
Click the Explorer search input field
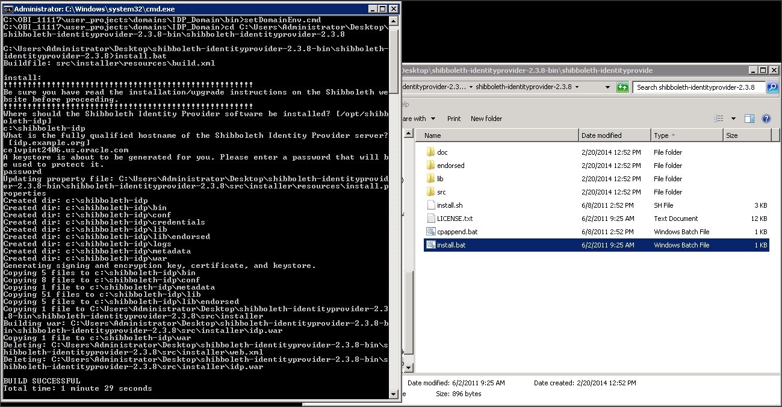[x=699, y=87]
